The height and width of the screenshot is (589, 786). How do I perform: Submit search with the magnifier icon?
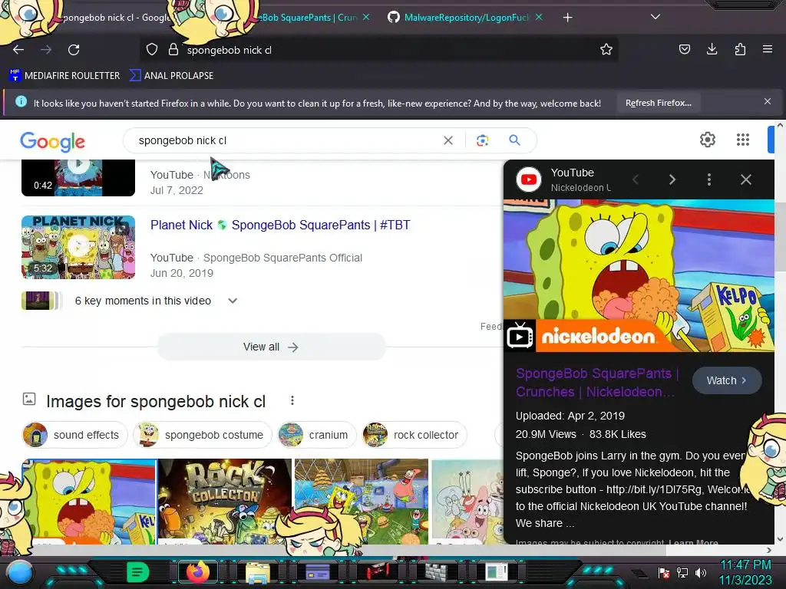coord(514,140)
